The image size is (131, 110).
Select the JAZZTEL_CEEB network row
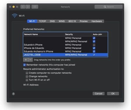click(x=65, y=55)
